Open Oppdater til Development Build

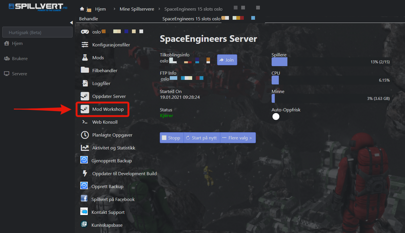pyautogui.click(x=124, y=173)
